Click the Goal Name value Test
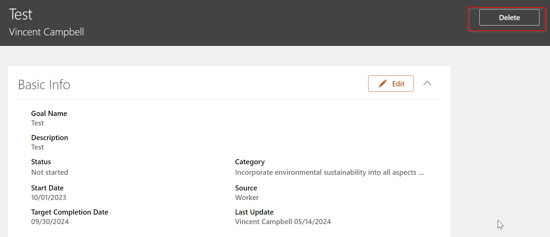The height and width of the screenshot is (237, 550). (x=37, y=123)
